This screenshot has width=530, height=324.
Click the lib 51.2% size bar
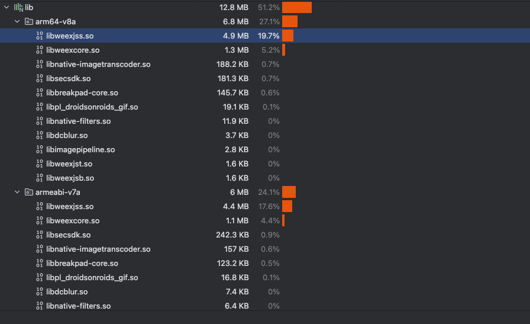tap(296, 8)
